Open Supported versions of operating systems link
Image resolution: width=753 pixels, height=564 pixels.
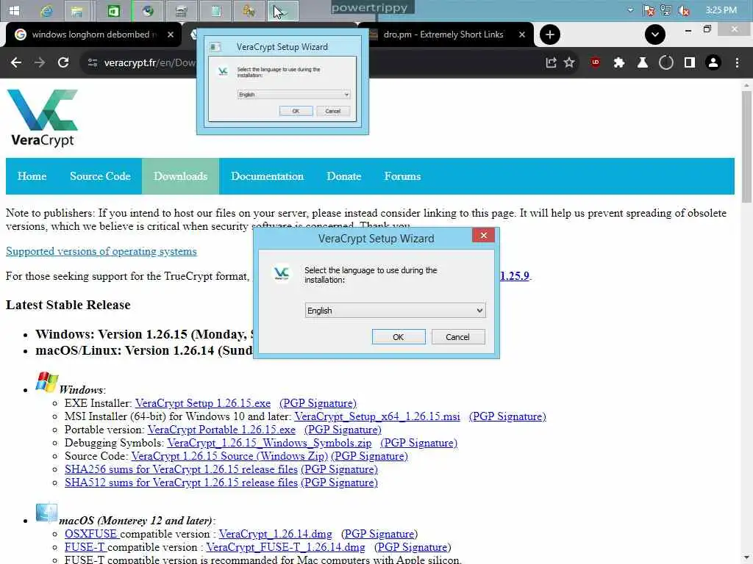(x=101, y=251)
